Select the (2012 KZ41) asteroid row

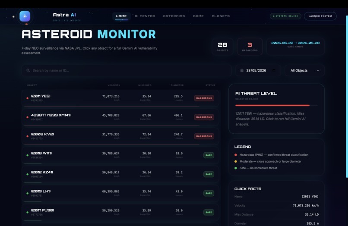tap(120, 174)
